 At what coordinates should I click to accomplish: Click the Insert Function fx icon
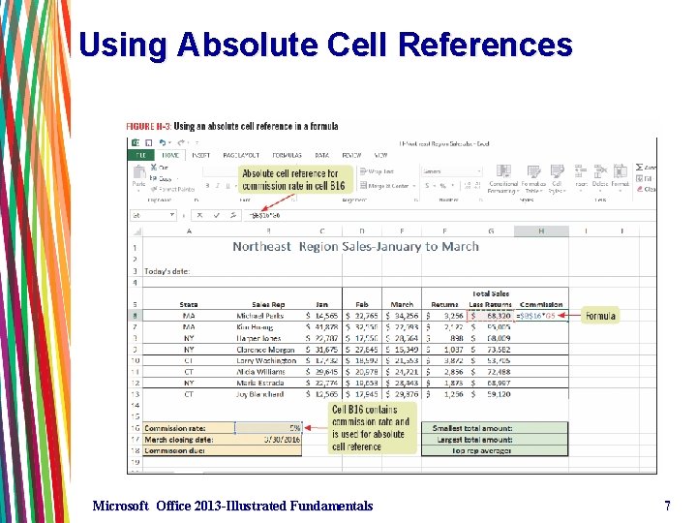point(233,215)
